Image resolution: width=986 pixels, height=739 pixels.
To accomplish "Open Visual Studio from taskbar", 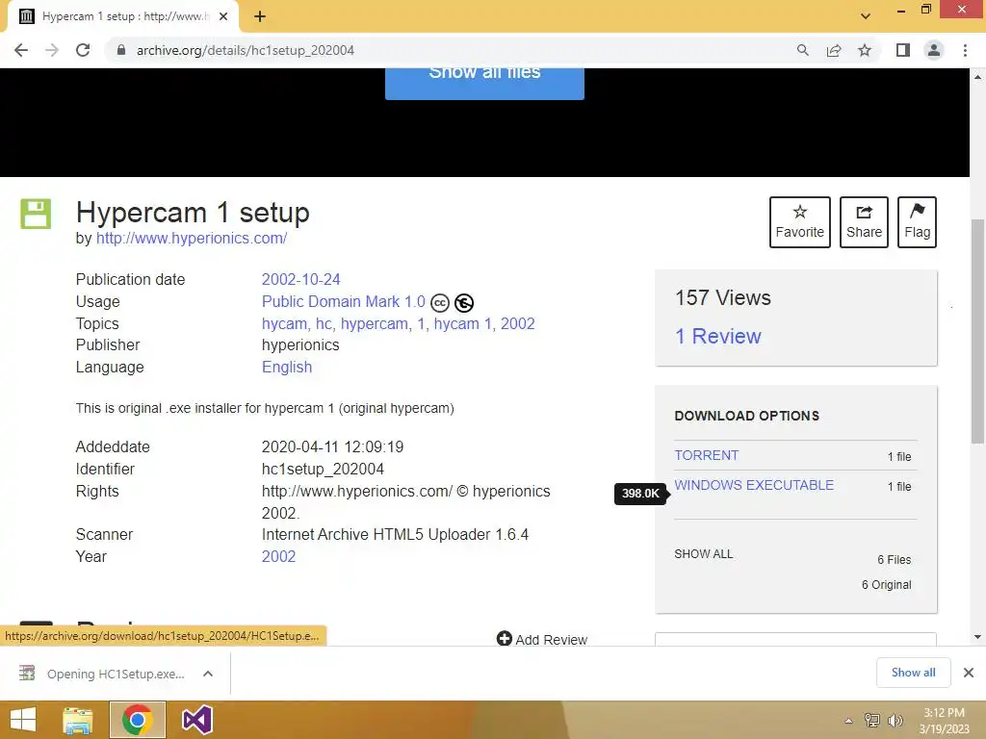I will point(196,720).
